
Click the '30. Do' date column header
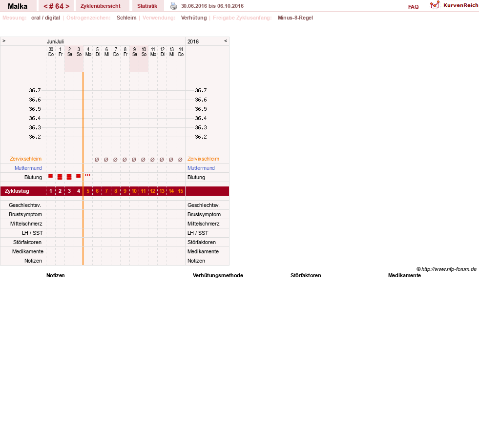[51, 52]
